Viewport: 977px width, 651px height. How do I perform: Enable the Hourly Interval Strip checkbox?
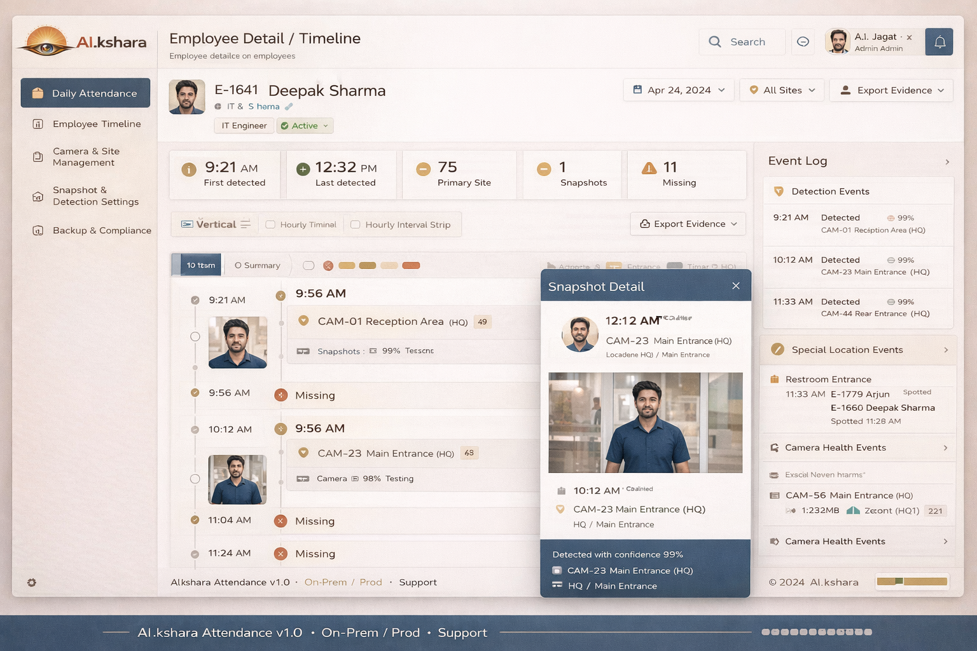point(356,224)
